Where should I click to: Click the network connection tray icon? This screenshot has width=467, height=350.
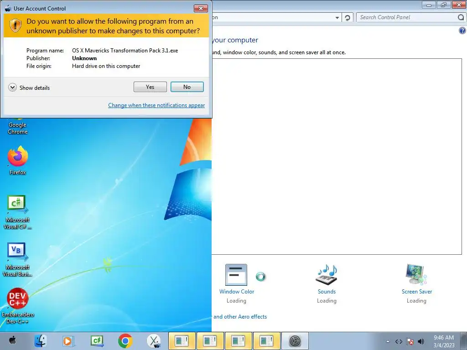click(399, 342)
